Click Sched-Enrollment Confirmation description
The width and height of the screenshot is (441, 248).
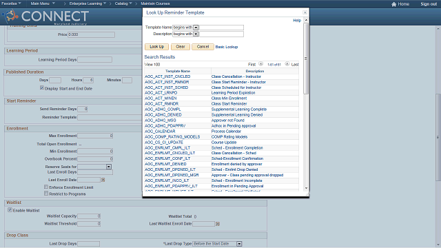point(237,158)
